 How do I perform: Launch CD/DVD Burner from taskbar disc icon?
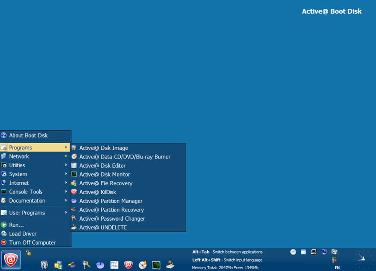point(143,265)
